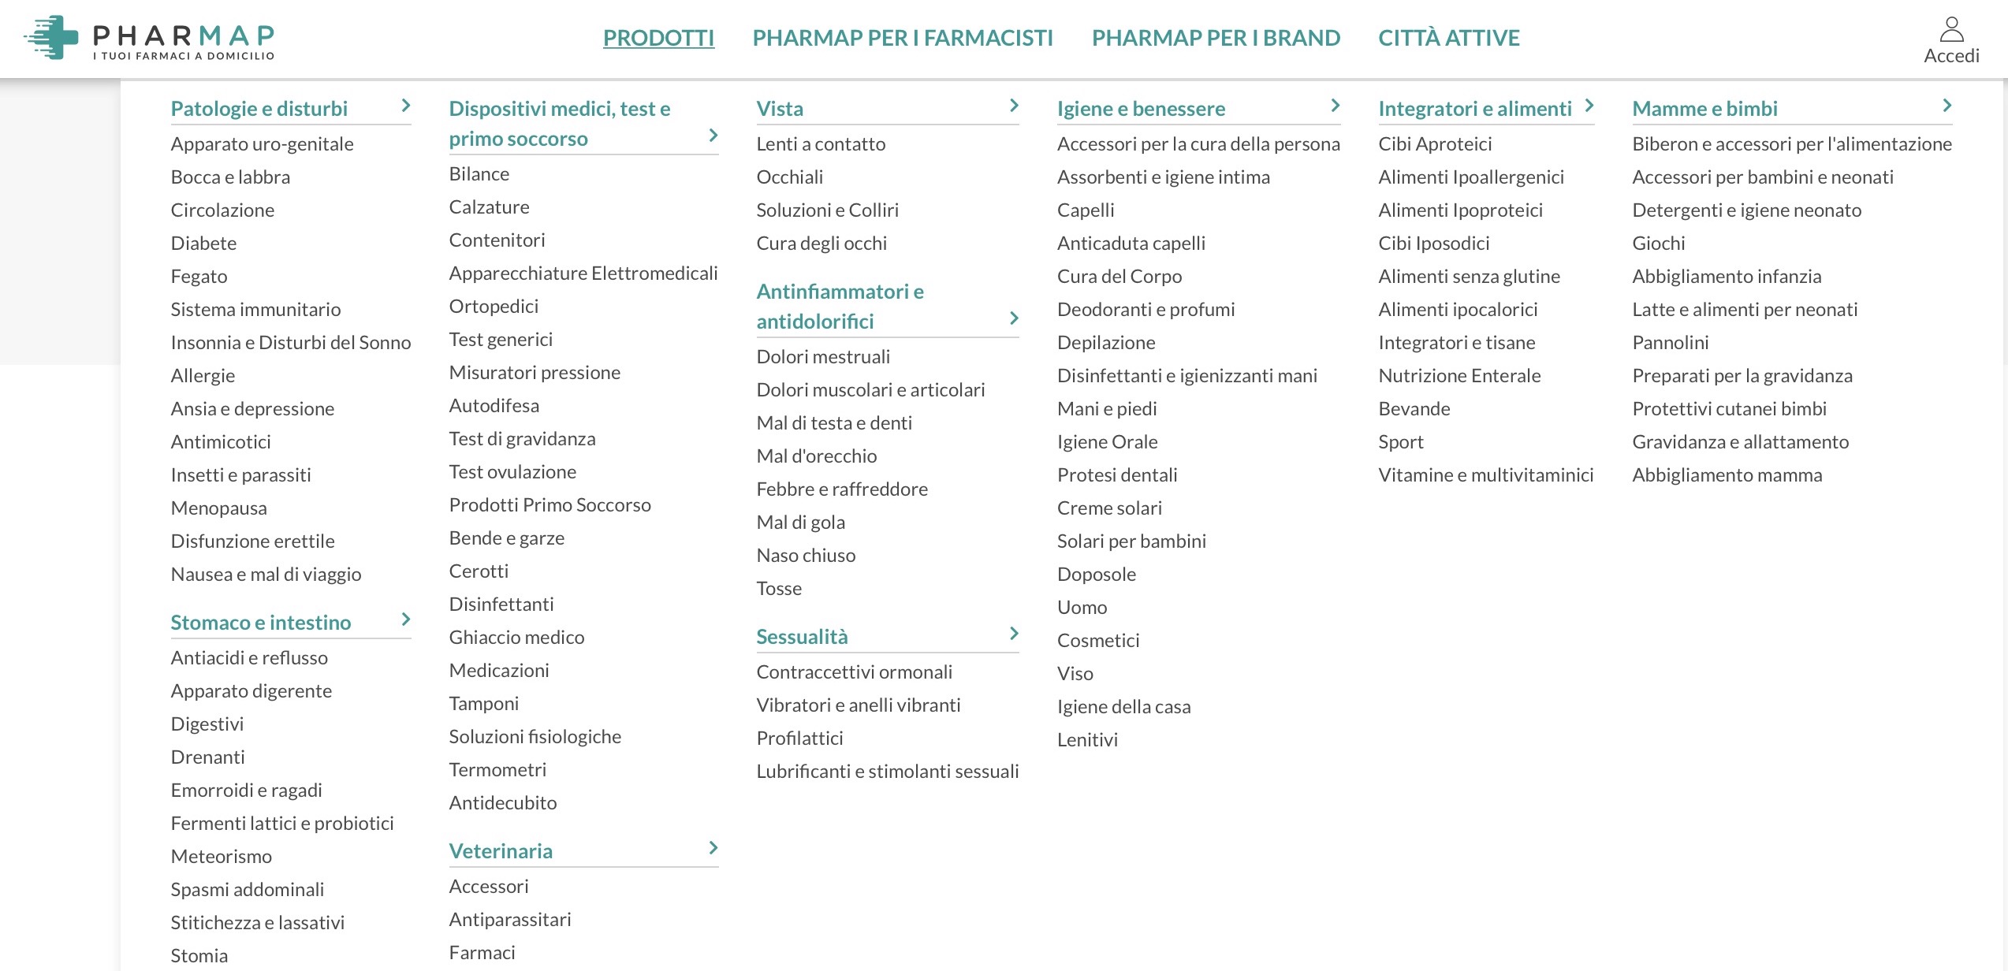Click the Test di gravidanza link
The width and height of the screenshot is (2008, 971).
coord(522,438)
